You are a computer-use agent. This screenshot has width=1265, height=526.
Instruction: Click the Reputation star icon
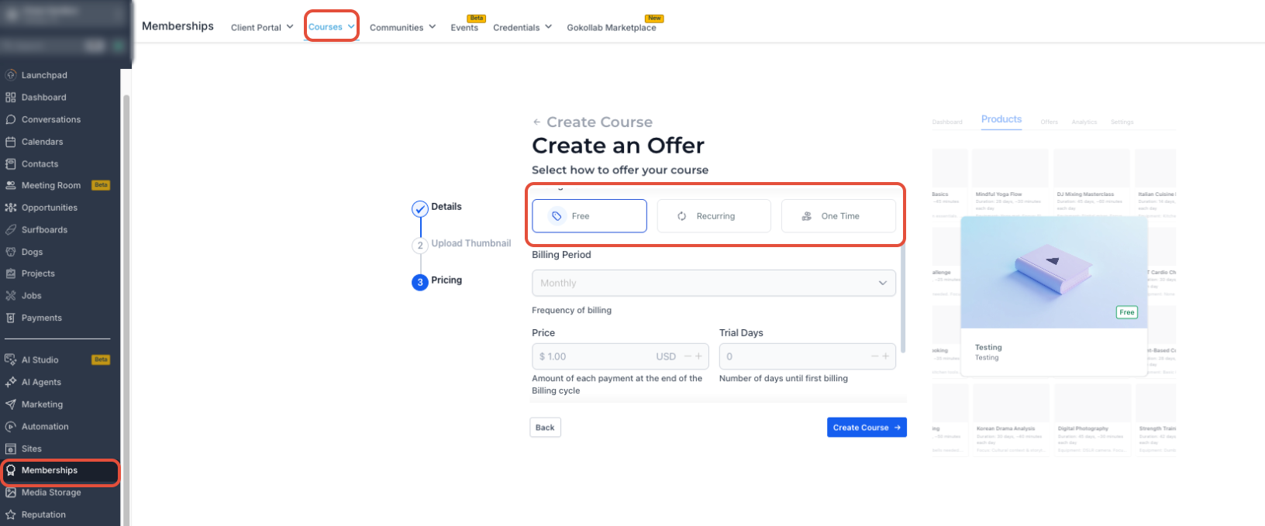(11, 514)
